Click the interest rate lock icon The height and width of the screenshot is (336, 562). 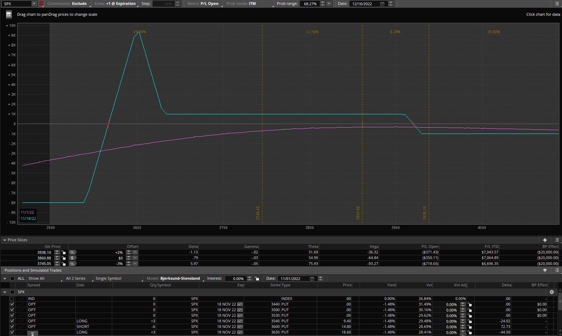(257, 279)
